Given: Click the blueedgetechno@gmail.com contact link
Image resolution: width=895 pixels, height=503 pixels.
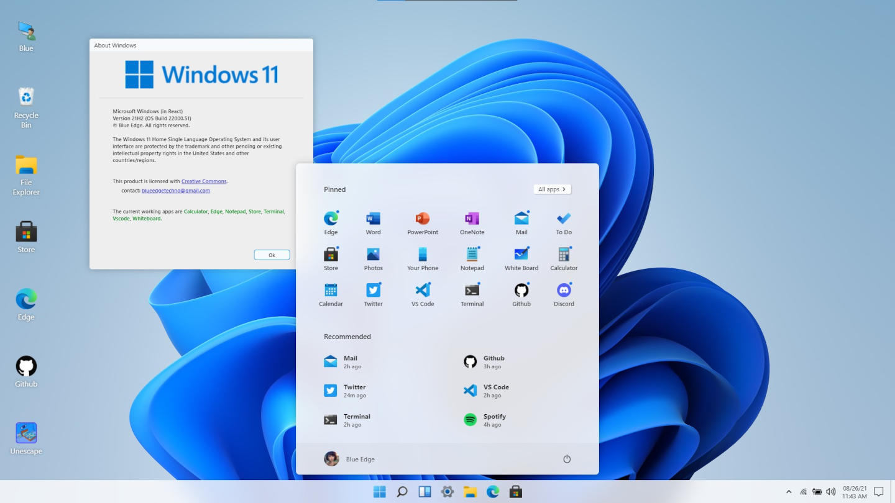Looking at the screenshot, I should pos(176,191).
